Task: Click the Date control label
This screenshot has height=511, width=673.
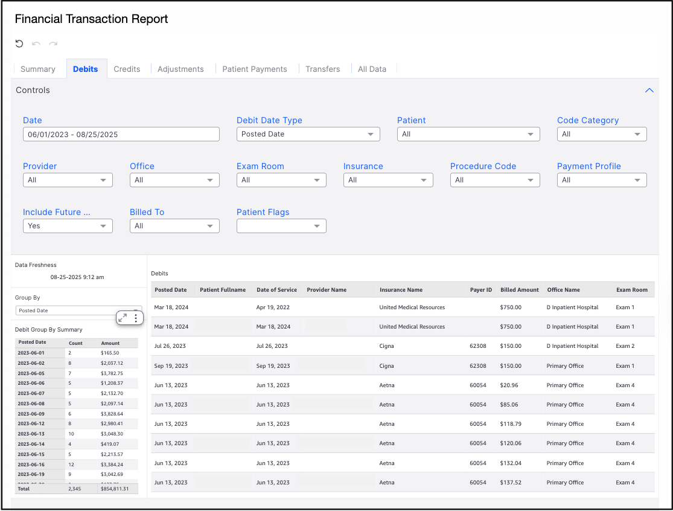Action: point(32,120)
